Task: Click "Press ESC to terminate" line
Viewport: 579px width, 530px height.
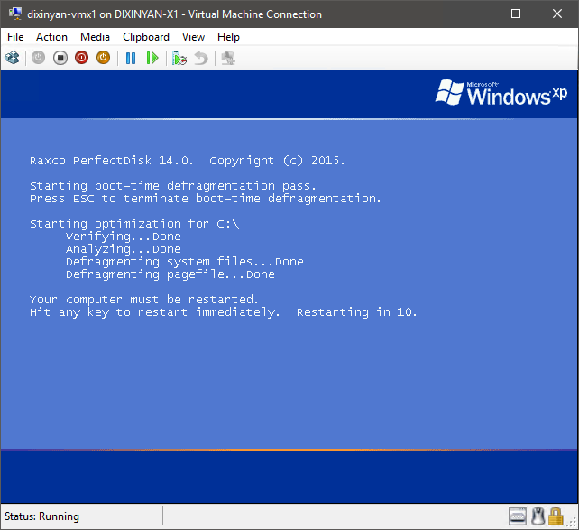Action: coord(109,199)
